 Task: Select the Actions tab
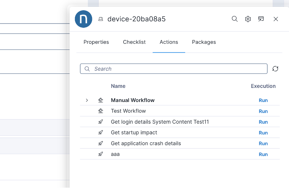(x=169, y=42)
